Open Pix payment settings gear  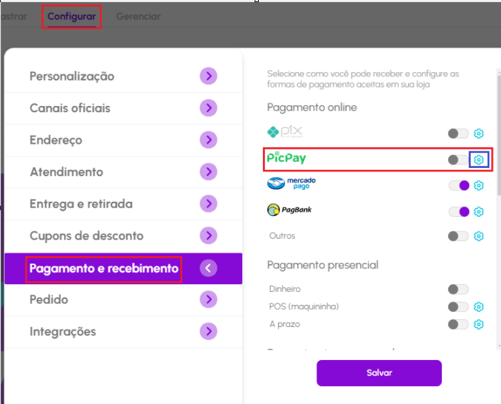tap(479, 134)
